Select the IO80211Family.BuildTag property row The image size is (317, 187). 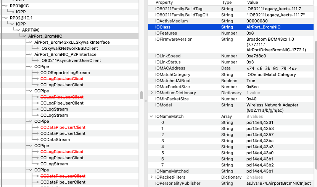point(231,9)
